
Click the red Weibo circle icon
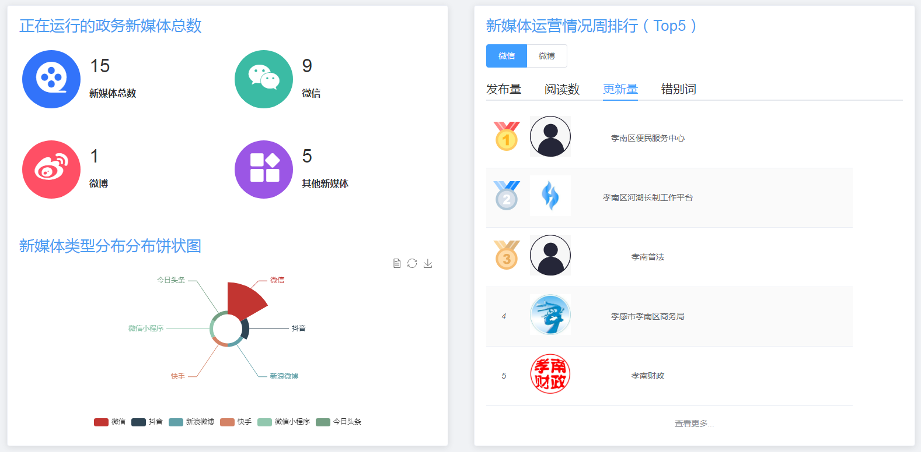tap(51, 169)
